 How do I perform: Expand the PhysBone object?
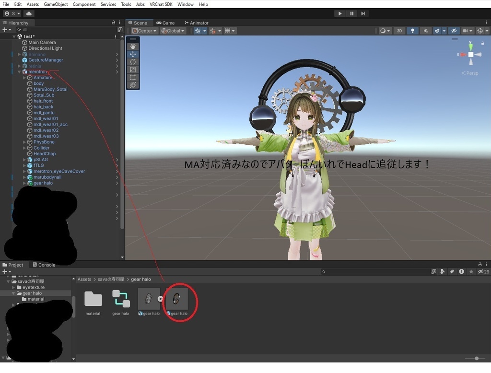point(24,142)
